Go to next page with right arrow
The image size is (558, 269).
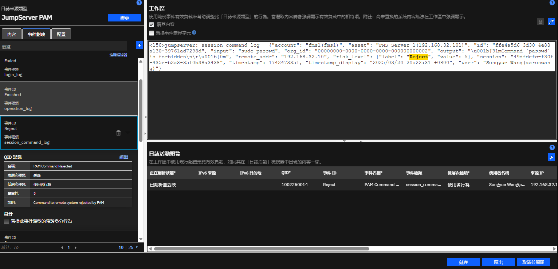click(75, 248)
